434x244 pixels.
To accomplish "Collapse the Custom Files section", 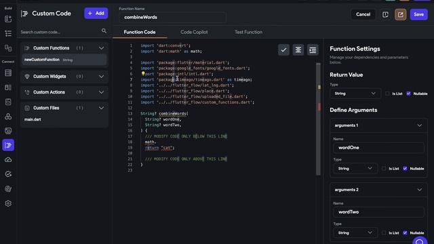I will pos(101,108).
